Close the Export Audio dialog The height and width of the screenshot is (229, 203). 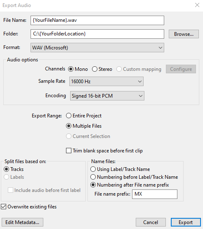[197, 5]
